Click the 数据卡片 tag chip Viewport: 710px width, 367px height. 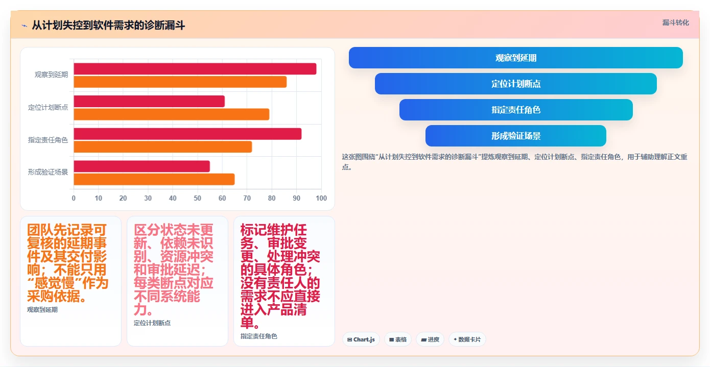(x=467, y=339)
